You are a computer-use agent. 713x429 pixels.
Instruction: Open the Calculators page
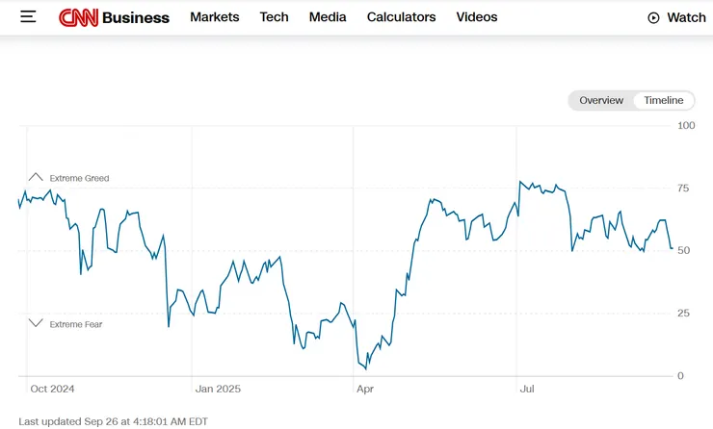point(401,17)
